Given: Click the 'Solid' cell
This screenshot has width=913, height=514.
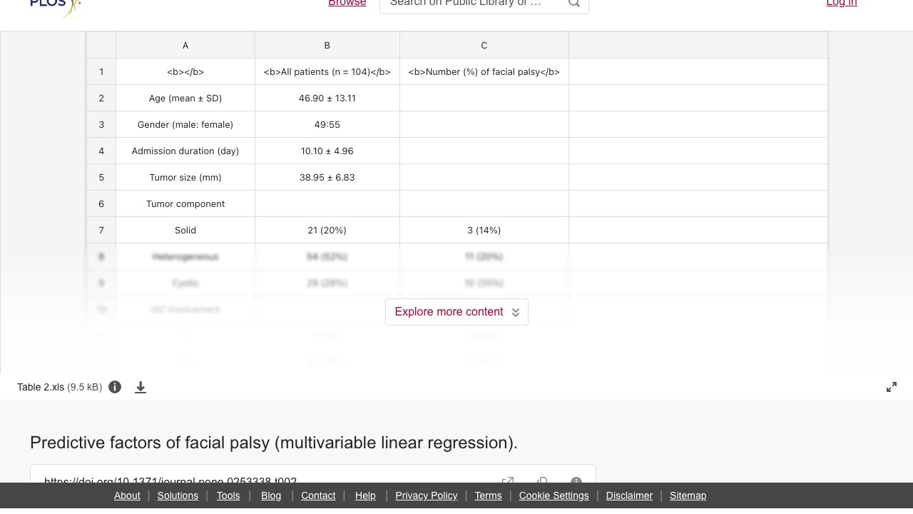Looking at the screenshot, I should [x=185, y=230].
